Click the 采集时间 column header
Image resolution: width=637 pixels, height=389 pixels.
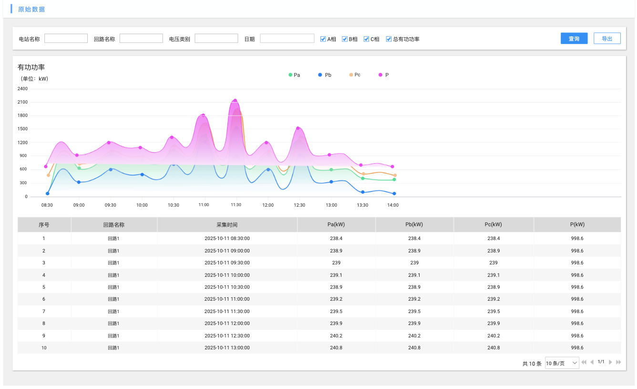pos(227,225)
